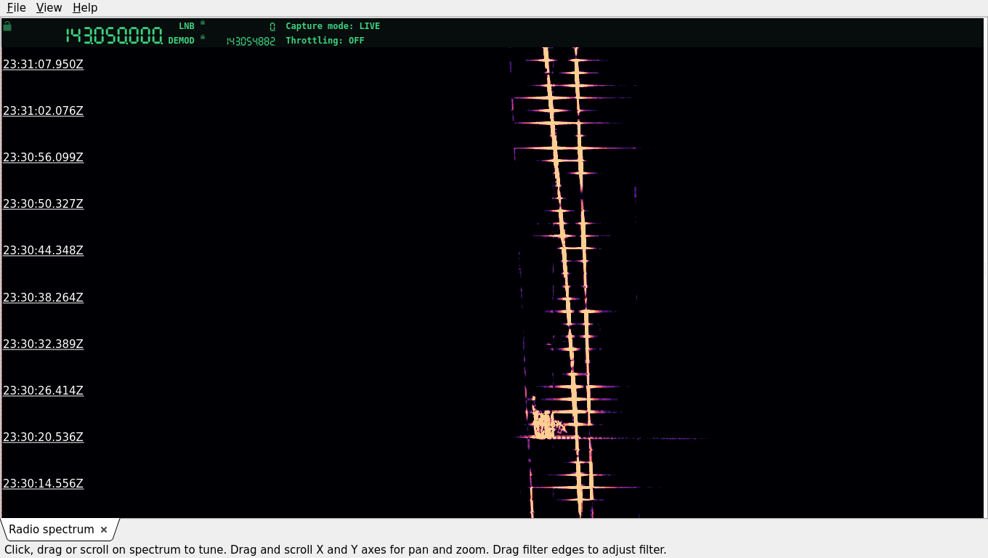
Task: Close the Radio spectrum tab
Action: click(x=104, y=530)
